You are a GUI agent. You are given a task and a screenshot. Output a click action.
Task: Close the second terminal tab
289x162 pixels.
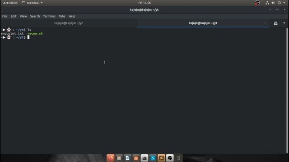coord(265,23)
